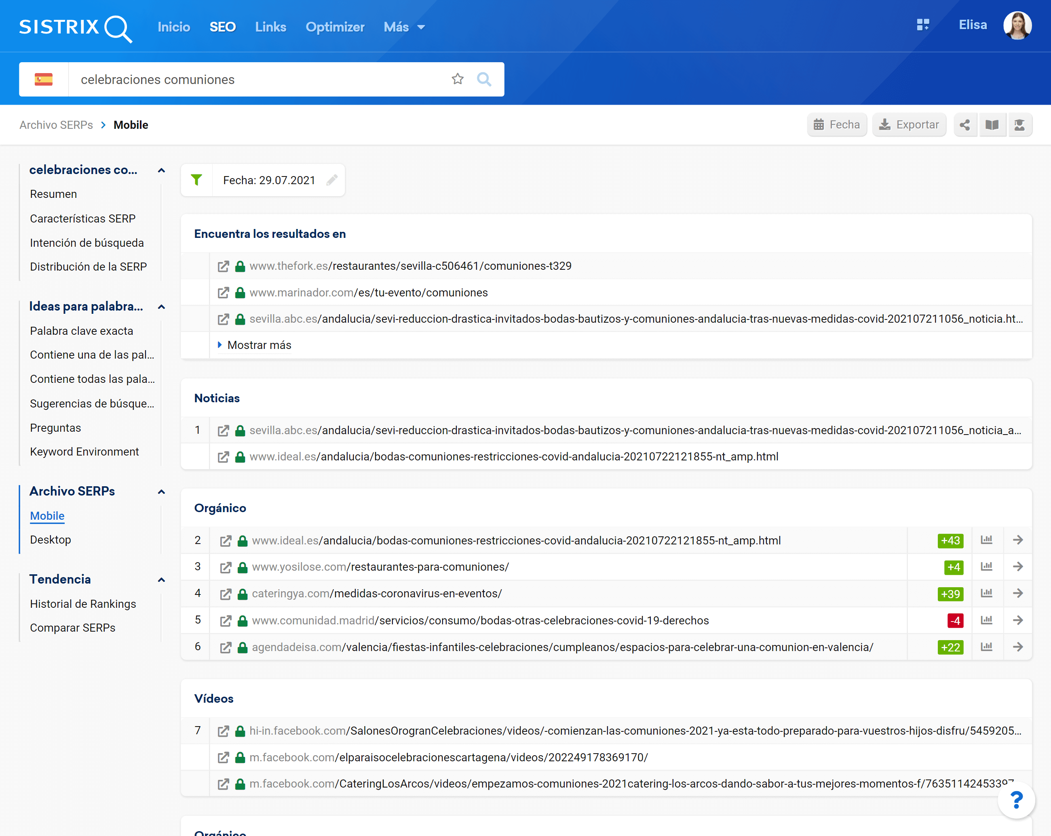Click the magnifier search icon in search bar
This screenshot has width=1051, height=836.
tap(483, 79)
